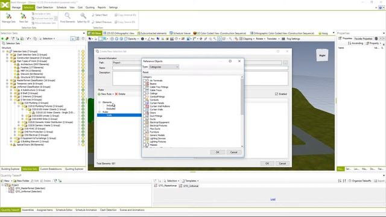Image resolution: width=386 pixels, height=217 pixels.
Task: Switch to the Building Explorer tab
Action: click(x=10, y=169)
